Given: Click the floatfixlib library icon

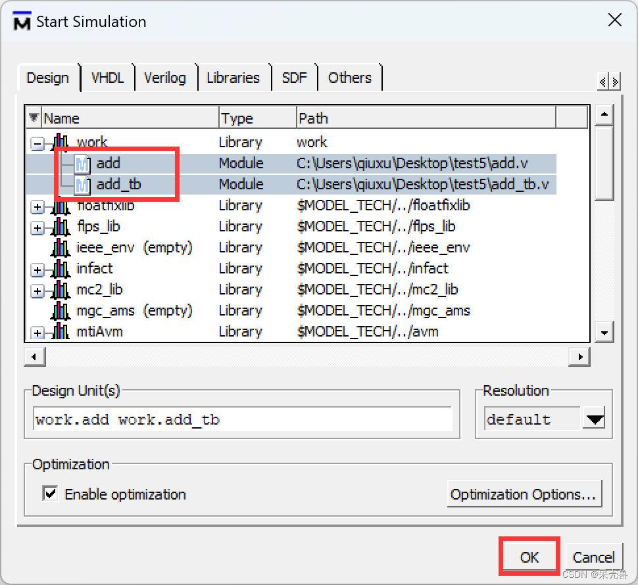Looking at the screenshot, I should [61, 205].
